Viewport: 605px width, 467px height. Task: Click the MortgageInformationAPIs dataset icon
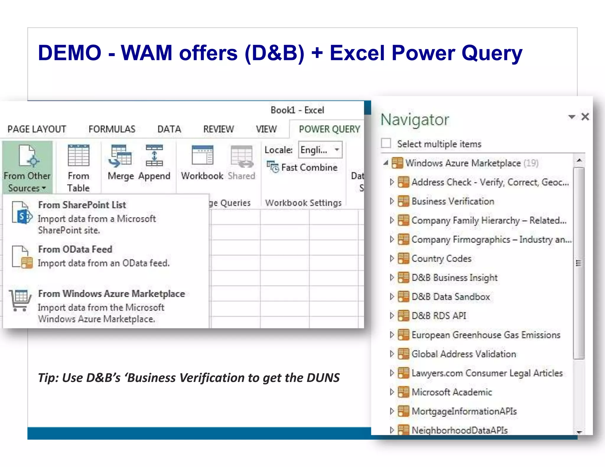coord(403,411)
